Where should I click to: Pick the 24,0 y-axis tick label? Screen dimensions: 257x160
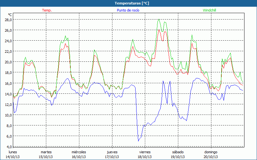pos(8,41)
